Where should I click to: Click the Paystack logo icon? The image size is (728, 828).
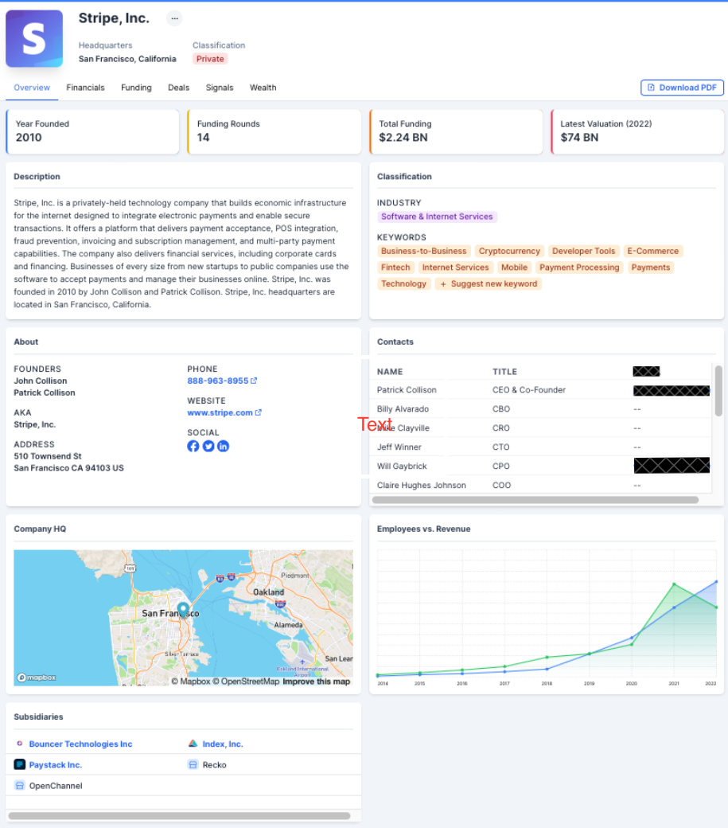(20, 764)
